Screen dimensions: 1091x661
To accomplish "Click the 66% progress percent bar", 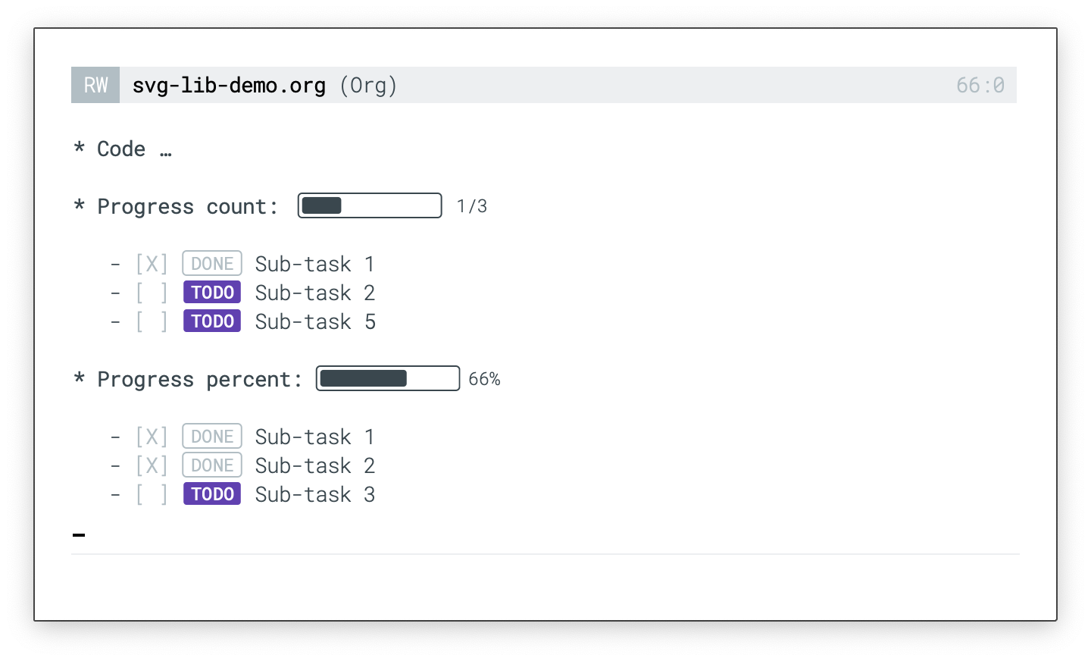I will (388, 378).
